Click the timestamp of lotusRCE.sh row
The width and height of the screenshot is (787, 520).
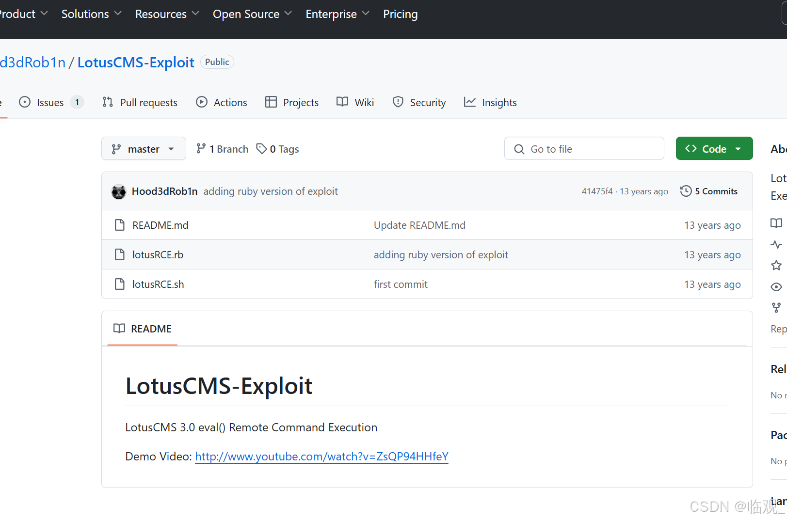click(x=712, y=284)
